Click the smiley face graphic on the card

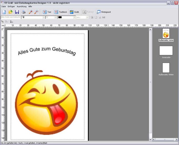(47, 102)
